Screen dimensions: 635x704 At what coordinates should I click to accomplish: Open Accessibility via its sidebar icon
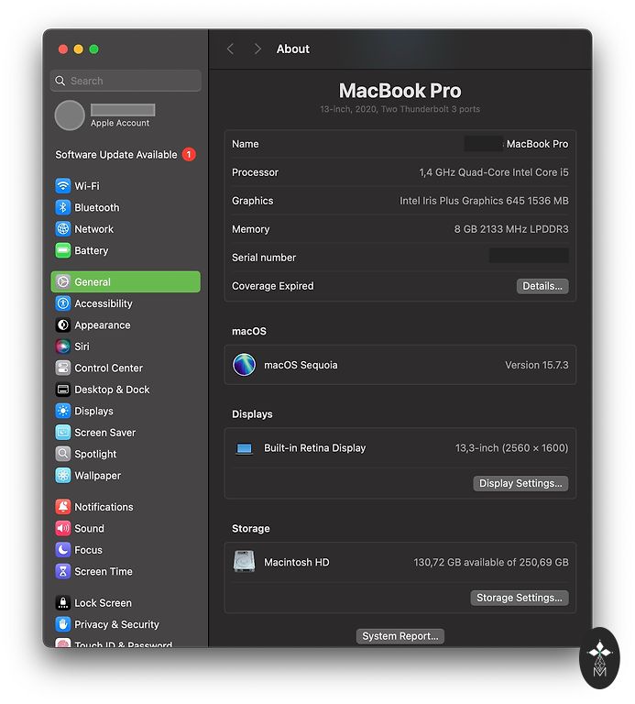click(63, 304)
